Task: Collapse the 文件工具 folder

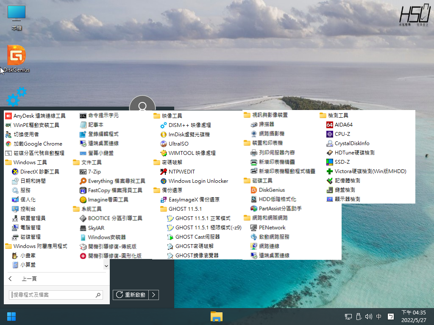Action: [87, 162]
